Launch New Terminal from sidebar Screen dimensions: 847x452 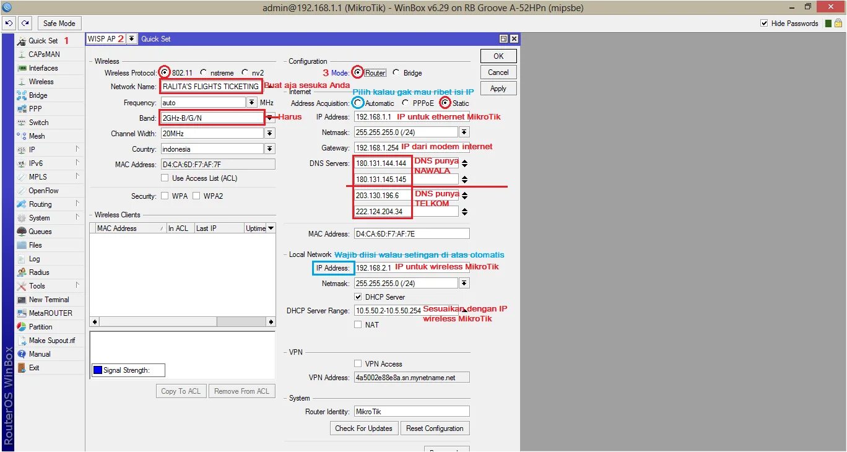[x=49, y=300]
